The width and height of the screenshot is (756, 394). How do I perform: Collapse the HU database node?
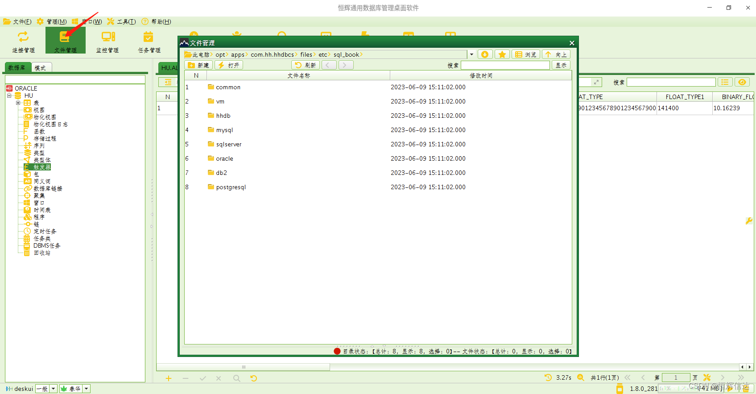[x=9, y=95]
